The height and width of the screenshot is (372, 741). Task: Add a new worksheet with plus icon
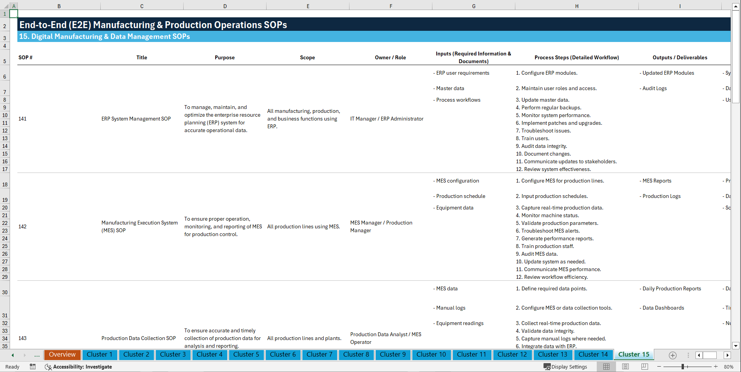point(673,355)
